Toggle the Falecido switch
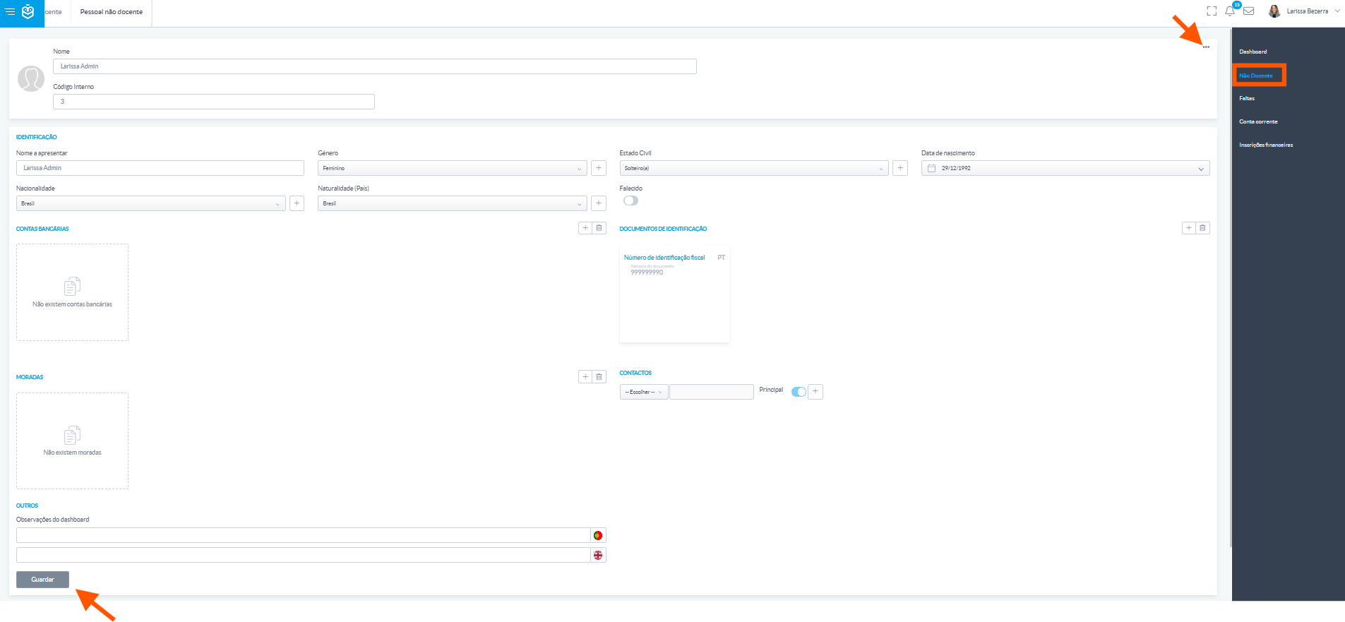1345x622 pixels. (x=630, y=201)
